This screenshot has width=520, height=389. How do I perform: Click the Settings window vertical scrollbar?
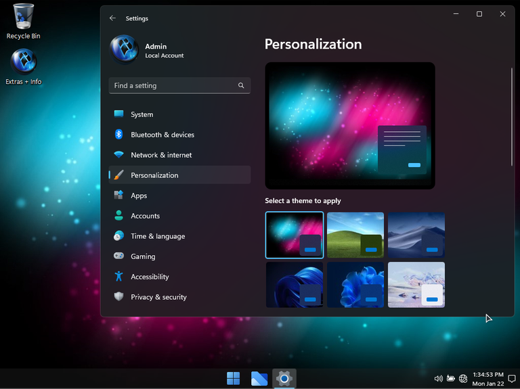(x=512, y=116)
